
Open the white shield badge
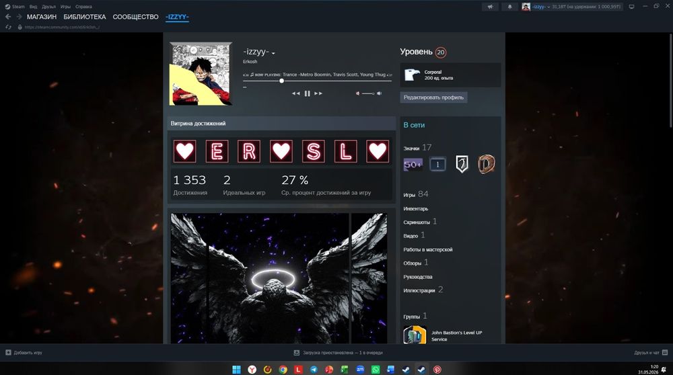pos(462,164)
